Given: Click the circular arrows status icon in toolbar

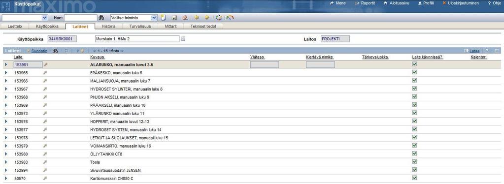Looking at the screenshot, I should click(219, 18).
